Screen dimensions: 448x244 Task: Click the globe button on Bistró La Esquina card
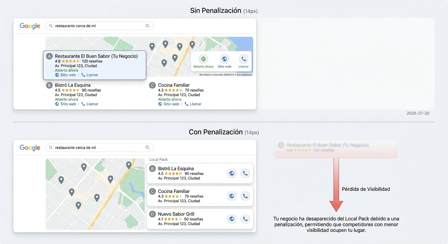(232, 173)
